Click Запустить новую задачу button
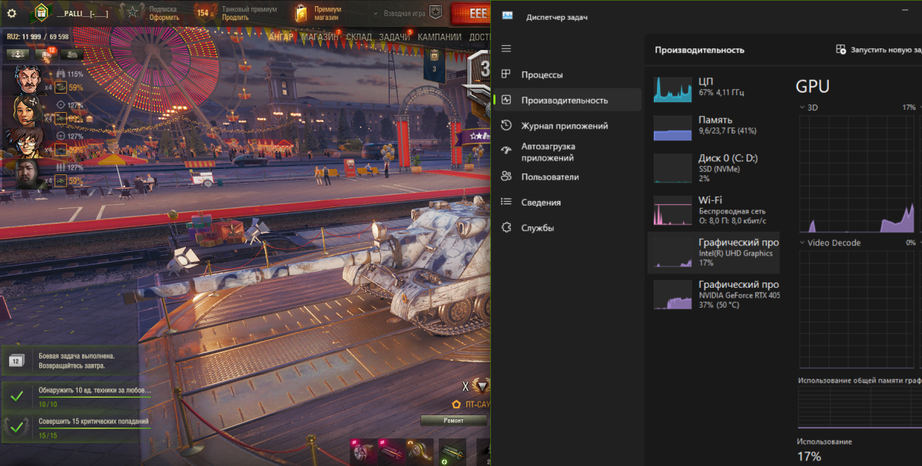 pos(878,49)
